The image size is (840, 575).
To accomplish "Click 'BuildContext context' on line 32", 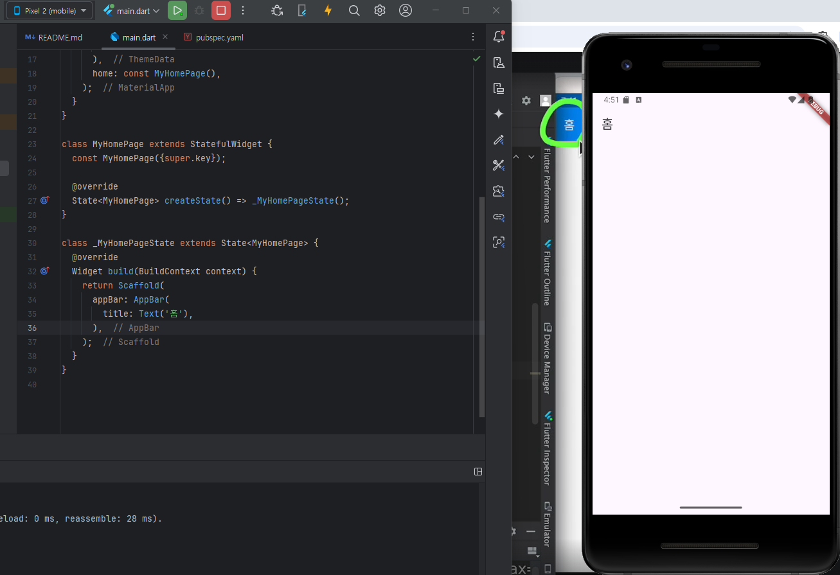I will pyautogui.click(x=193, y=271).
